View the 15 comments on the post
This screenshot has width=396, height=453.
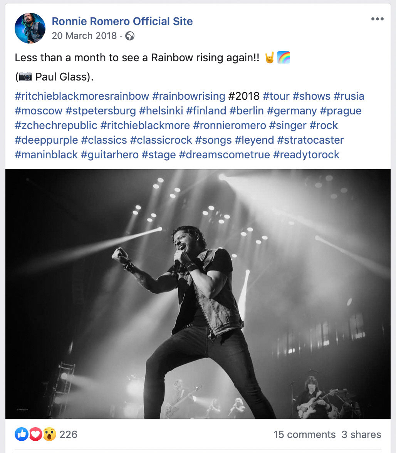(304, 435)
